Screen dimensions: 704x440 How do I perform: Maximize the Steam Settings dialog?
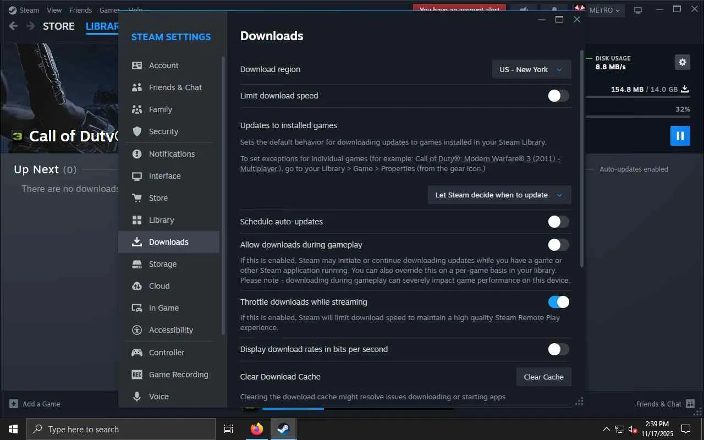click(559, 19)
